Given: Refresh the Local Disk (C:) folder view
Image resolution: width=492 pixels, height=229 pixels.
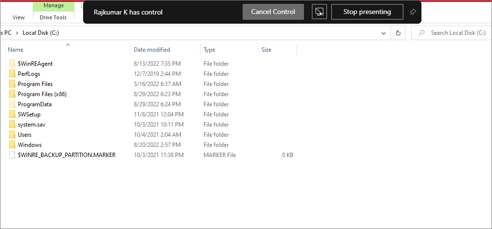Looking at the screenshot, I should click(398, 33).
